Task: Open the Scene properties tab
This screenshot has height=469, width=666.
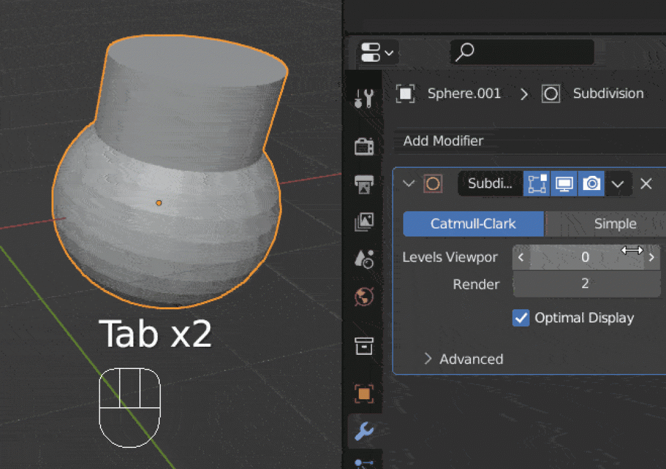Action: pyautogui.click(x=364, y=260)
